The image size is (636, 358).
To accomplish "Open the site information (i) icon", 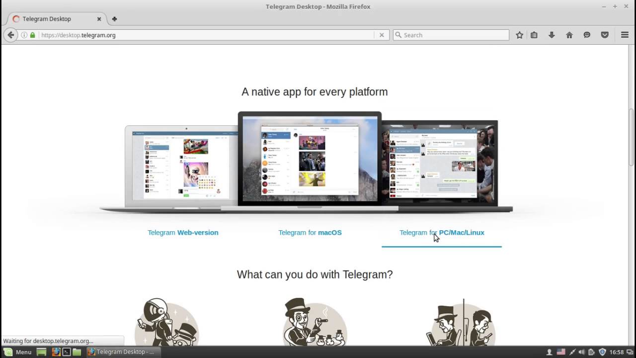I will click(24, 35).
